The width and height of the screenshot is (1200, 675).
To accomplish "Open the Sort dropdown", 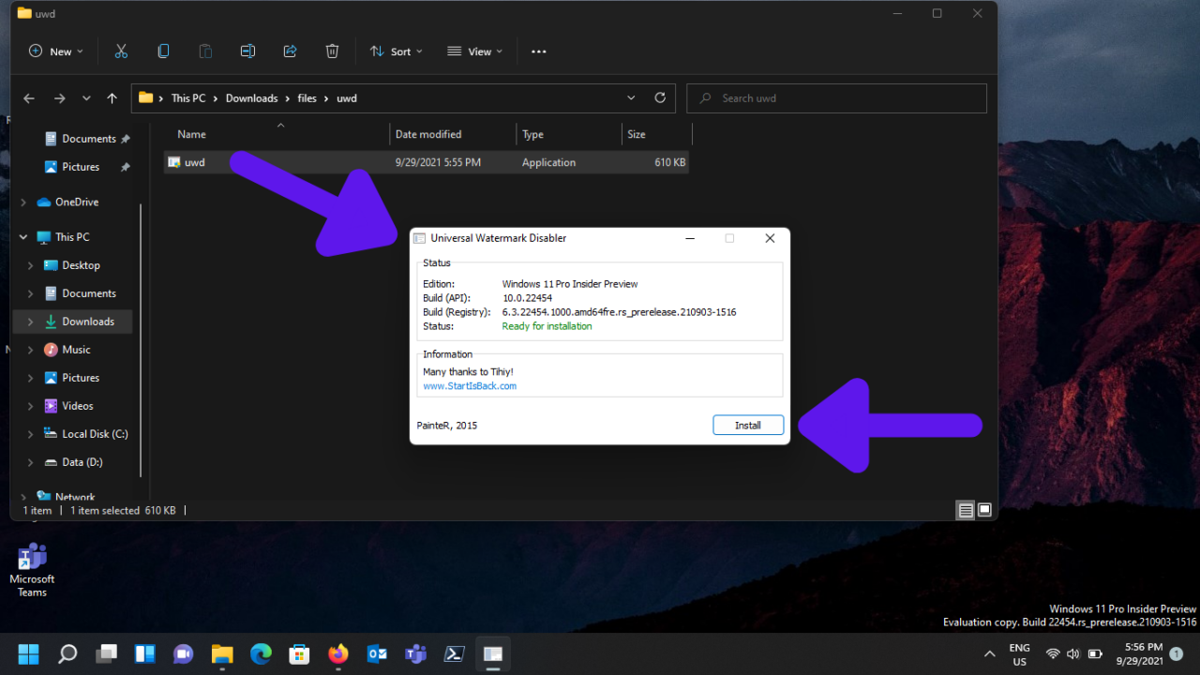I will 396,51.
